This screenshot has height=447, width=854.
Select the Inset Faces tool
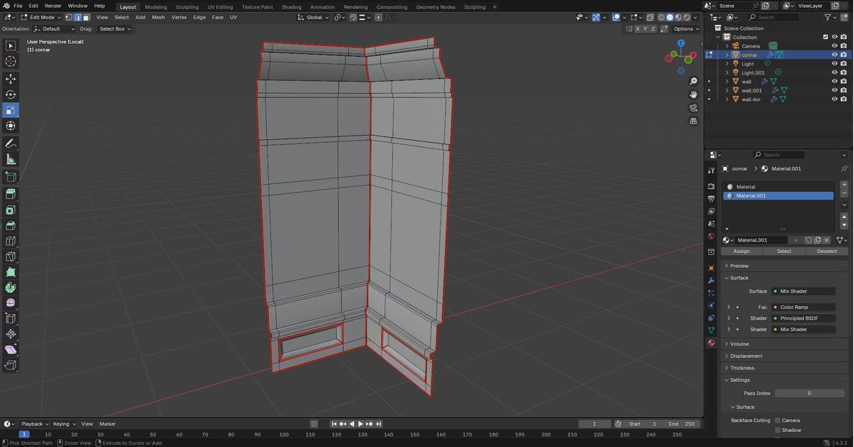pos(11,210)
